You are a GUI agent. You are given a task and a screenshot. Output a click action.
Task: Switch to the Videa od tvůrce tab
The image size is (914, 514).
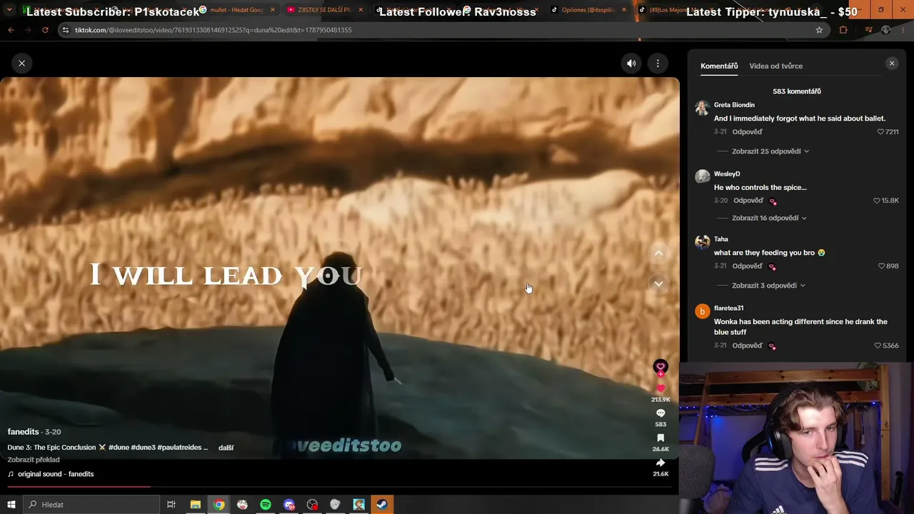point(775,66)
